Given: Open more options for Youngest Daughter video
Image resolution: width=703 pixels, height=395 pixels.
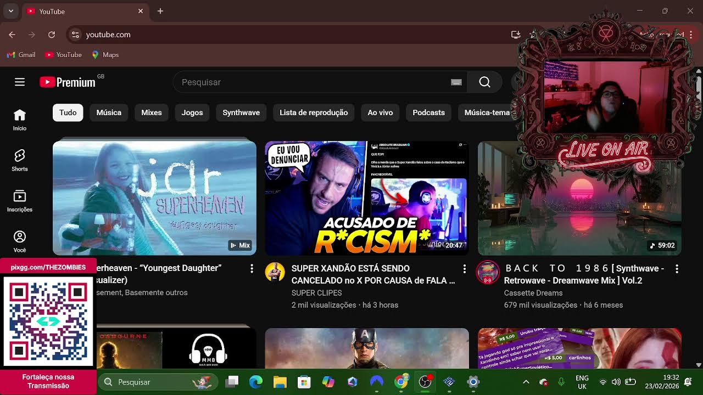Looking at the screenshot, I should 252,268.
